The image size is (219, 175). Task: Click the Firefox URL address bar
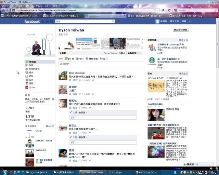point(83,10)
